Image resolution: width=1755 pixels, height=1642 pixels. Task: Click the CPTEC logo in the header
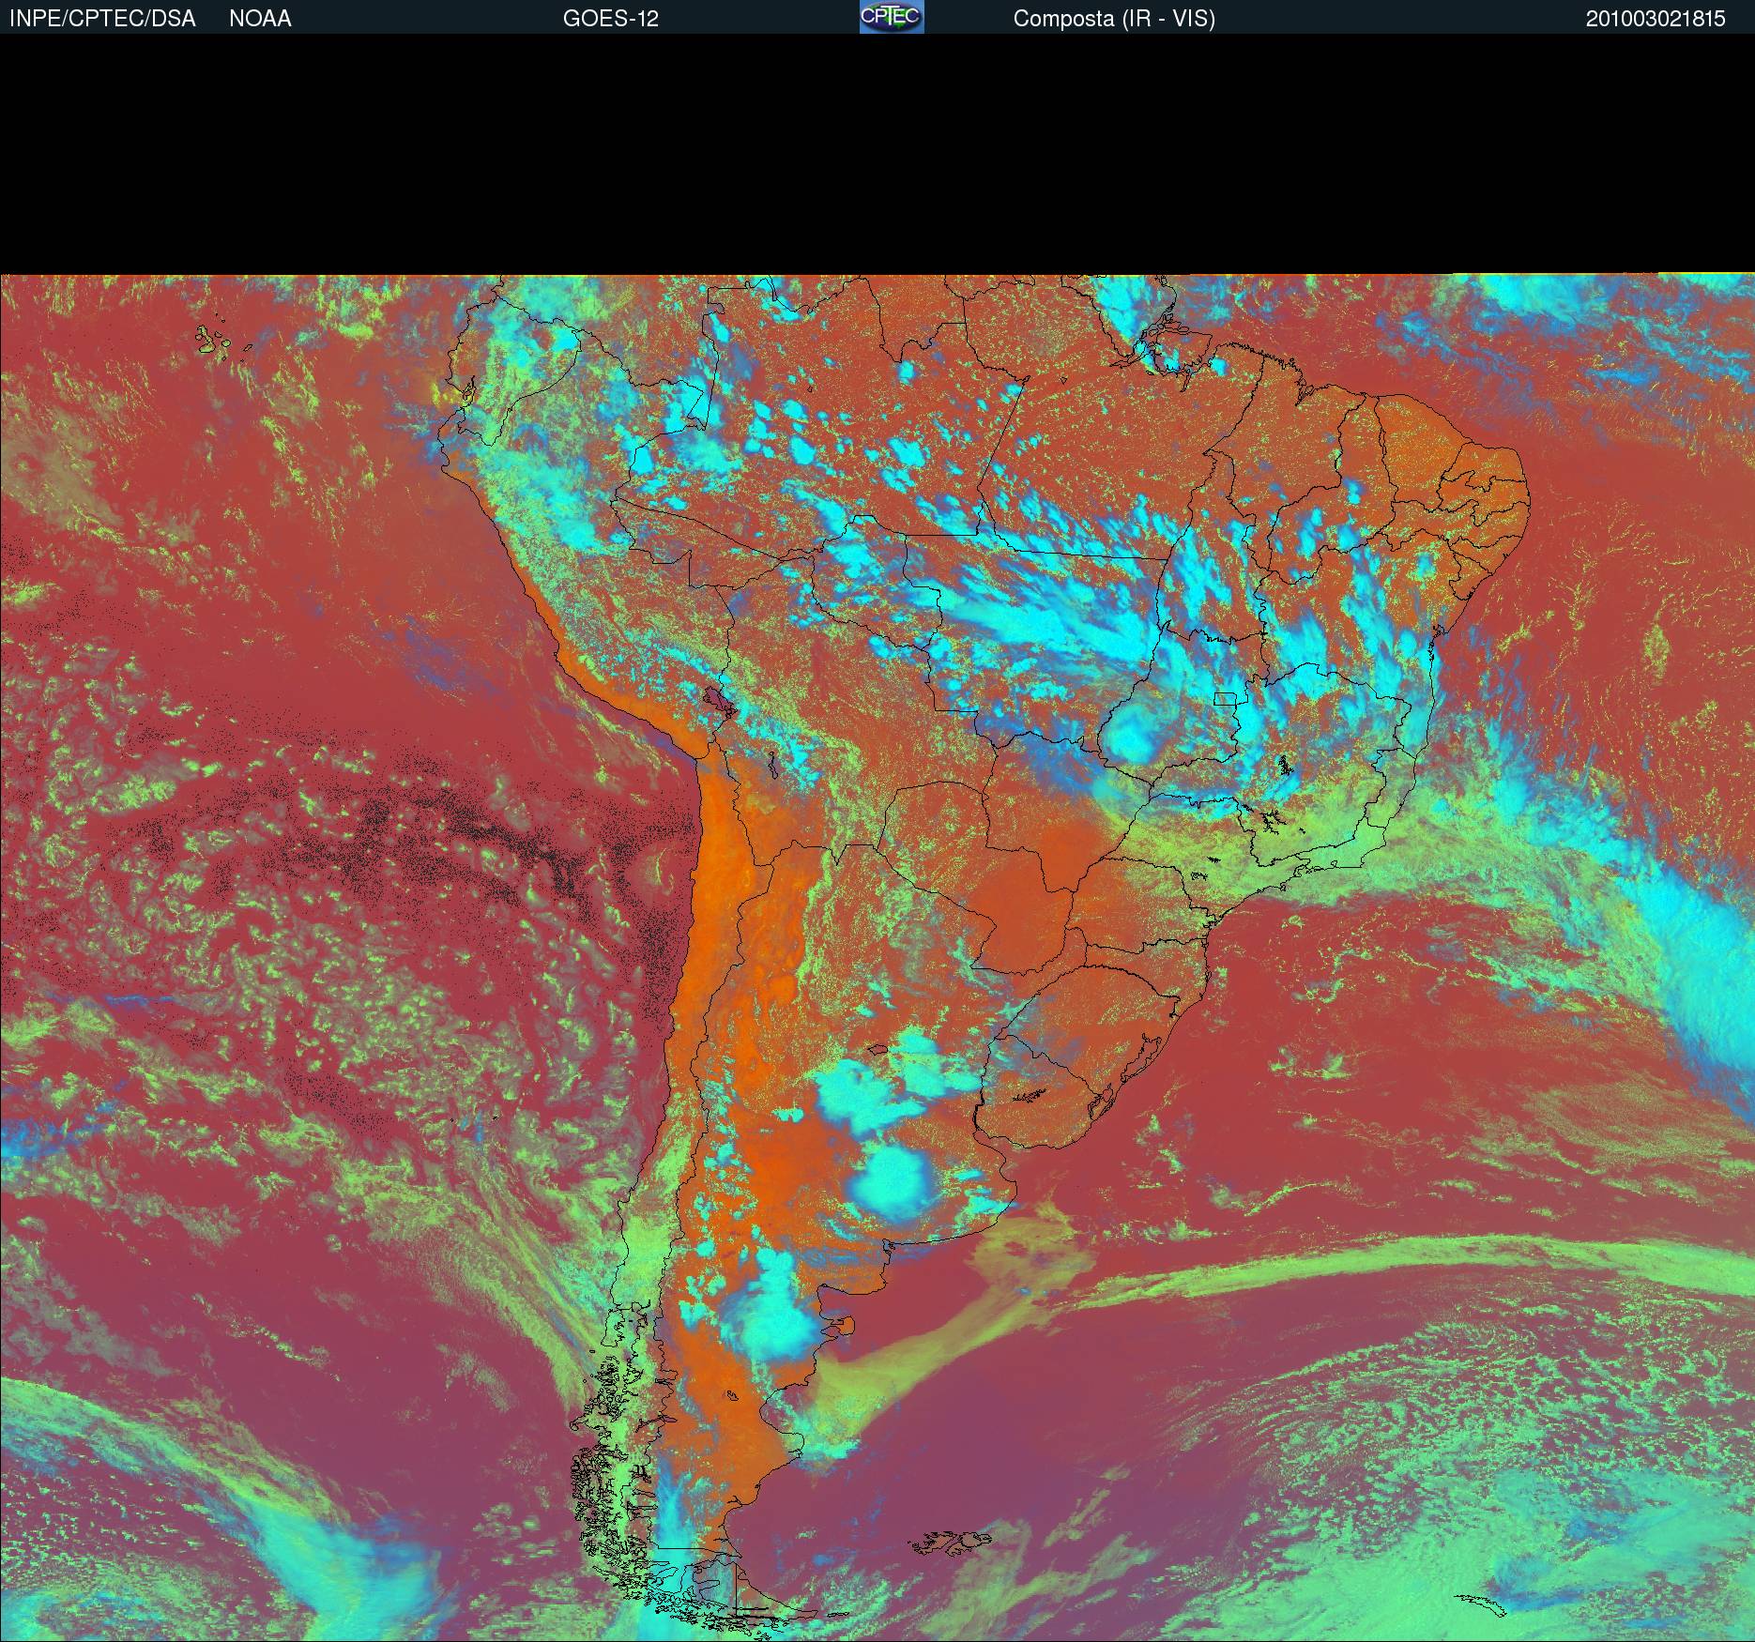(x=892, y=17)
